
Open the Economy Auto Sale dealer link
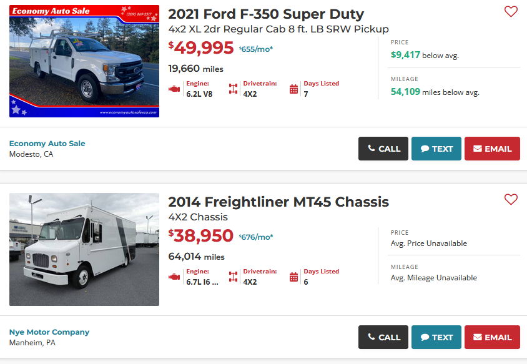47,144
